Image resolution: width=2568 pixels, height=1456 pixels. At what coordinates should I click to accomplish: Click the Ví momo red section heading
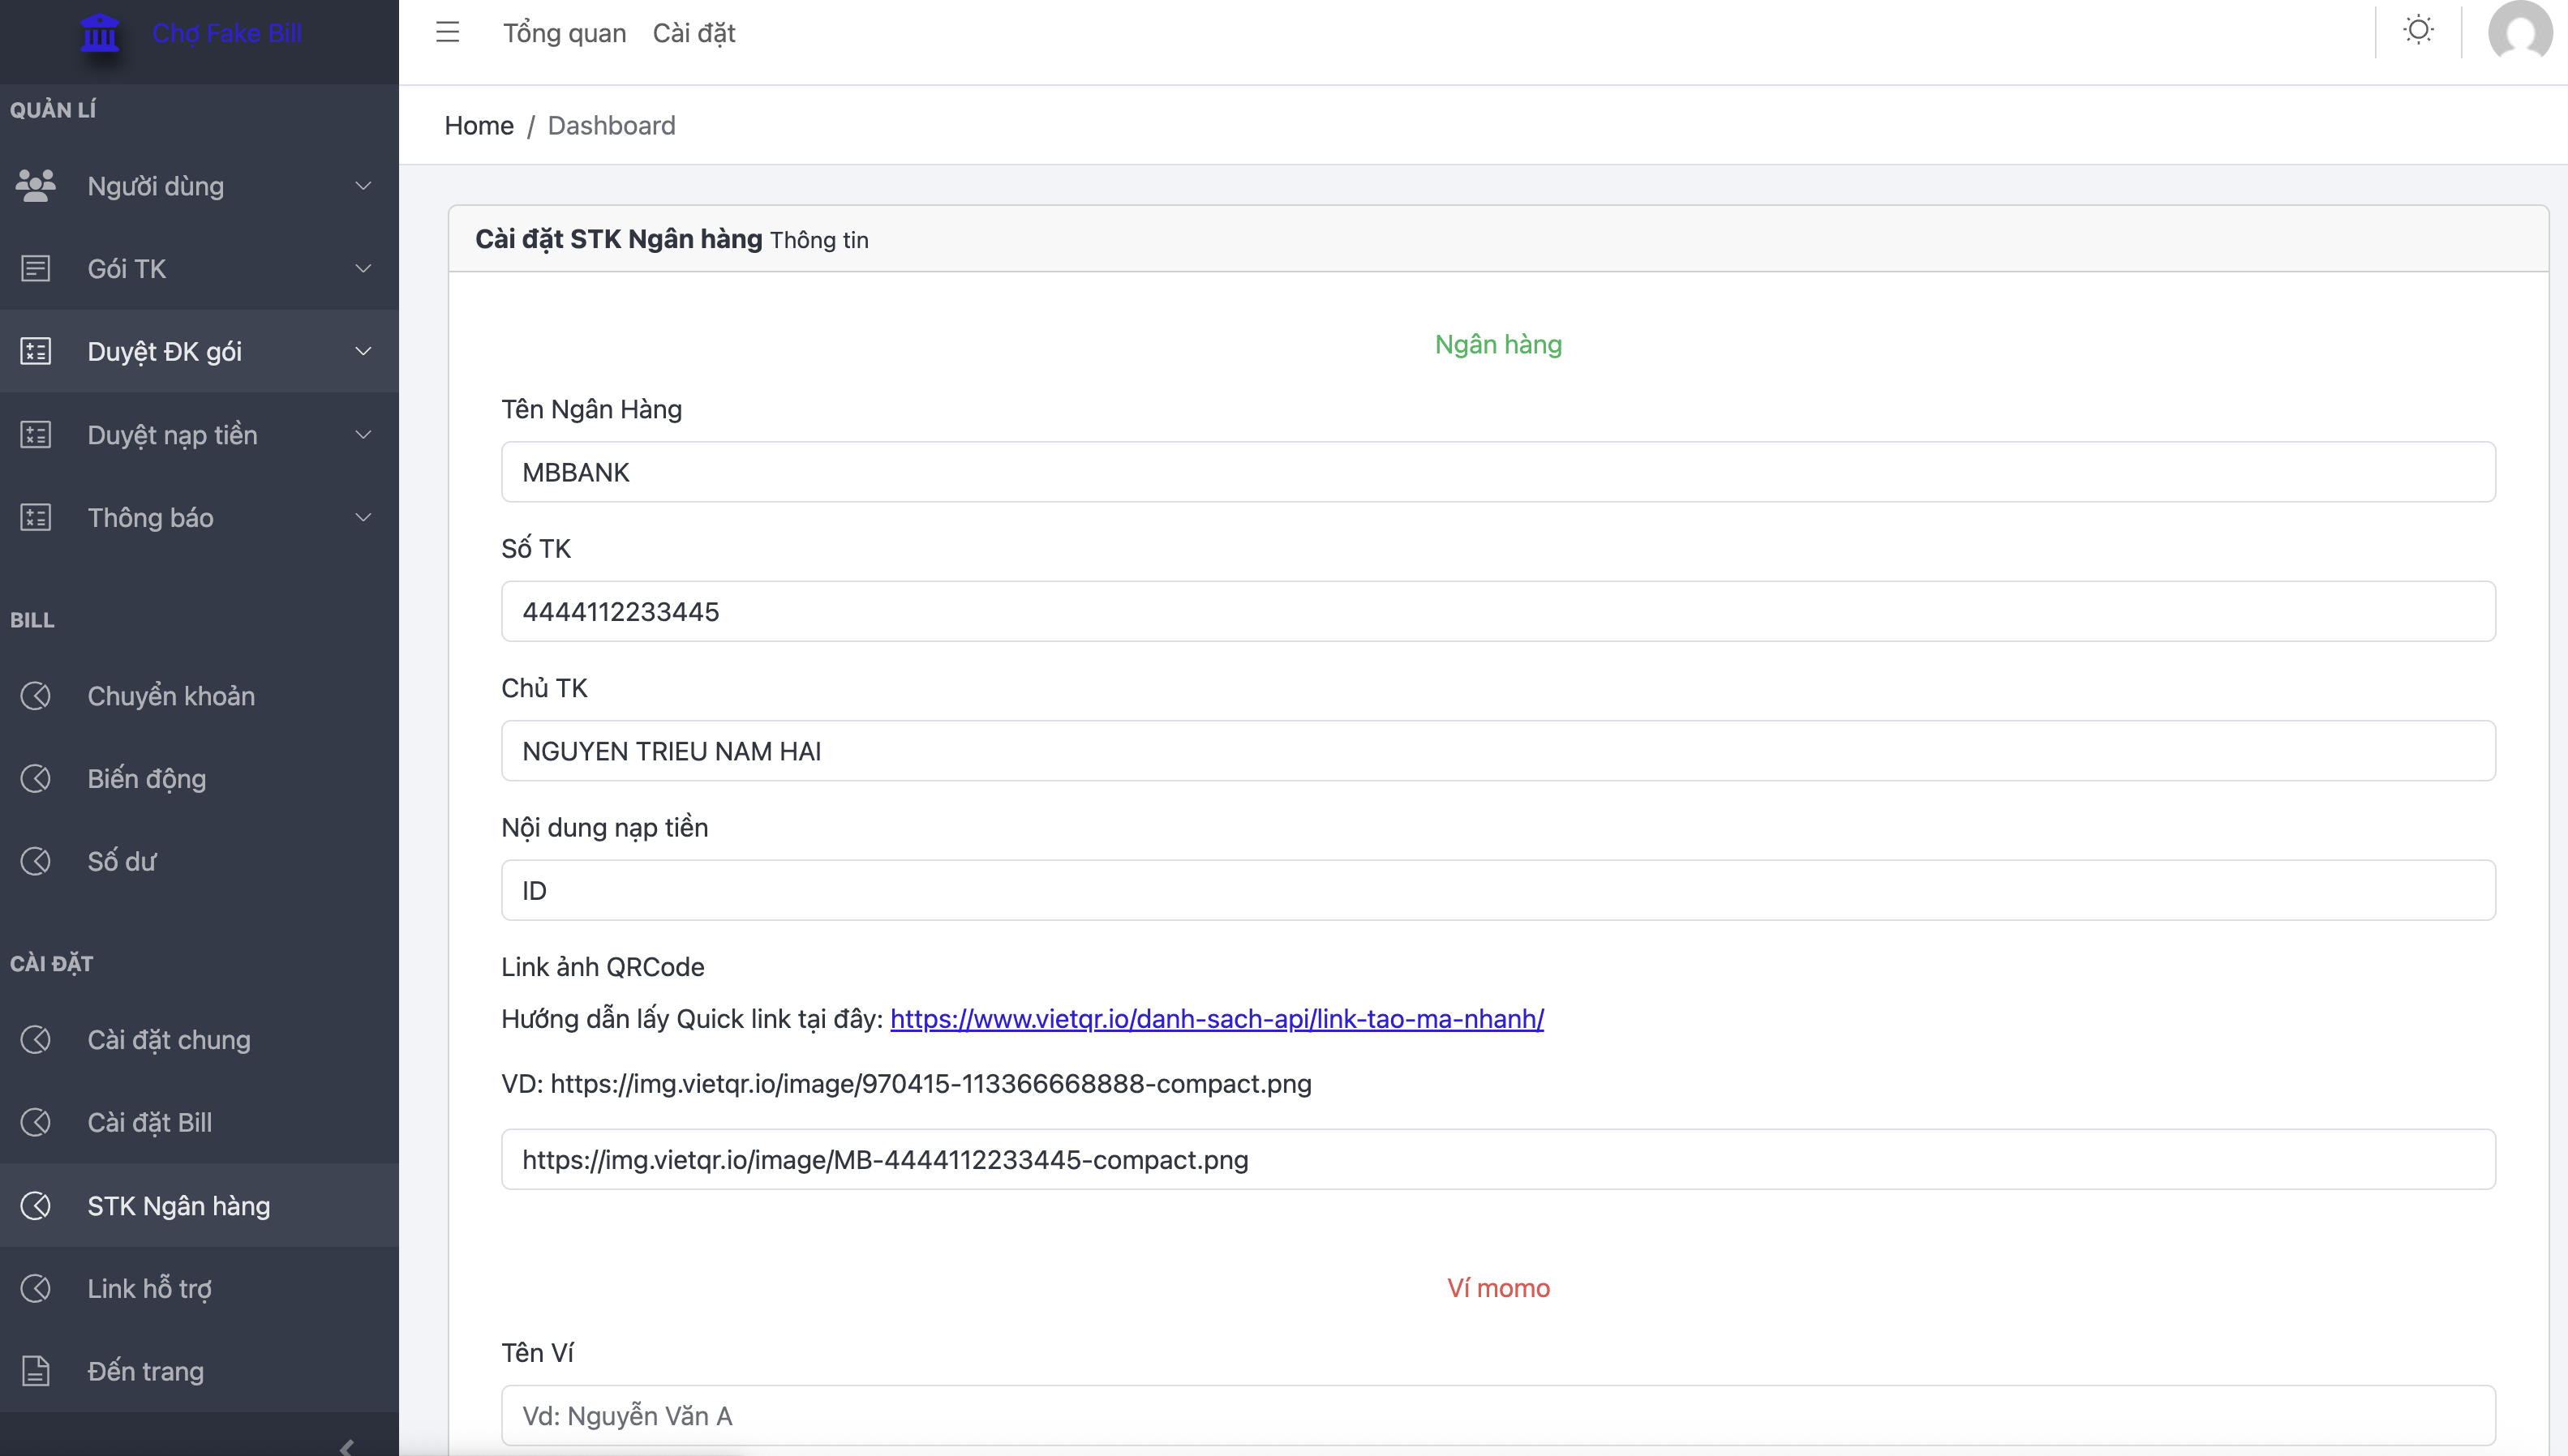(x=1497, y=1288)
